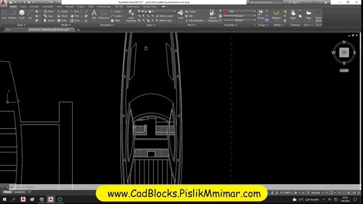The image size is (363, 204).
Task: Switch to the Parametric ribbon tab
Action: tap(48, 7)
